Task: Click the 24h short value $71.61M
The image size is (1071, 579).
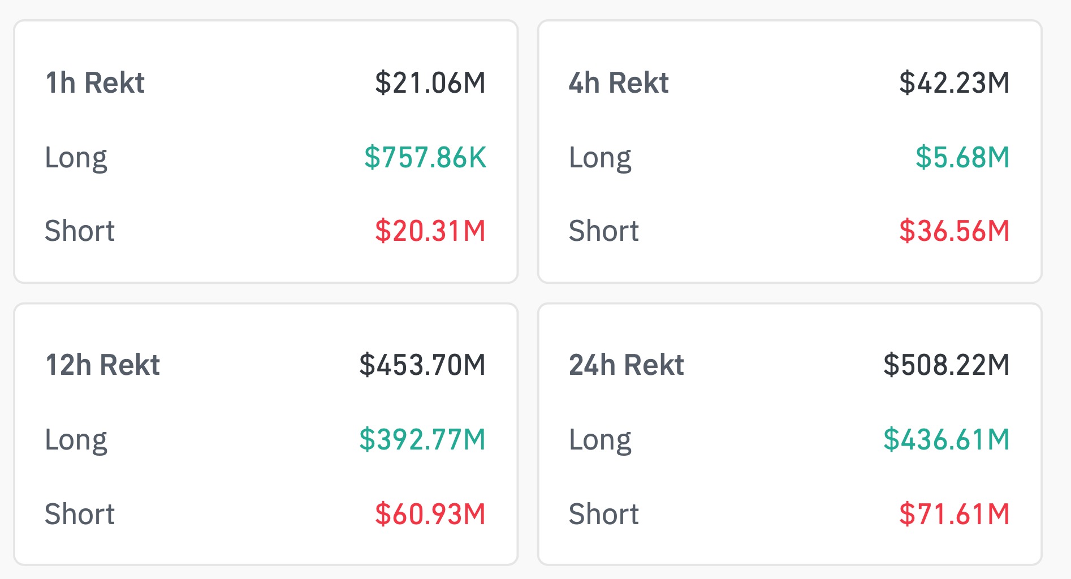Action: tap(954, 514)
